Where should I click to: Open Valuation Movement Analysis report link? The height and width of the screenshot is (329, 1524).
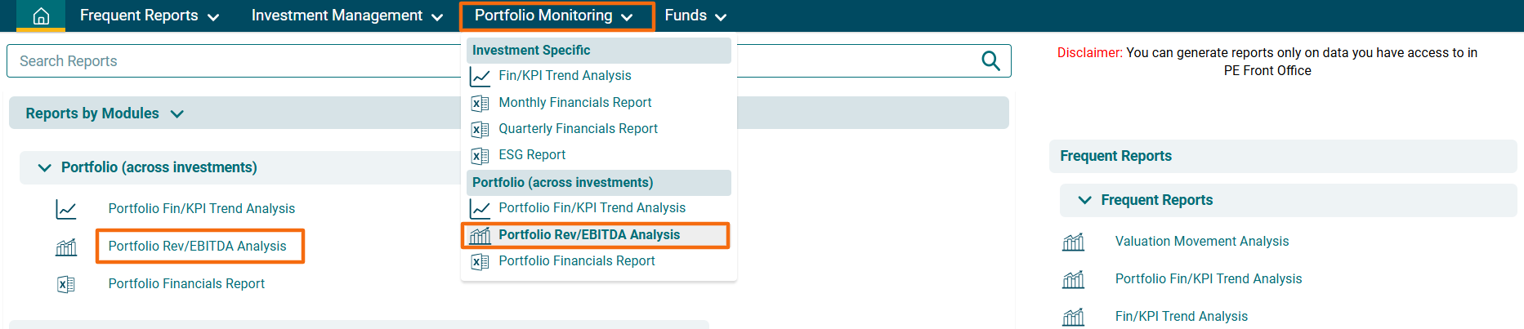click(1201, 242)
